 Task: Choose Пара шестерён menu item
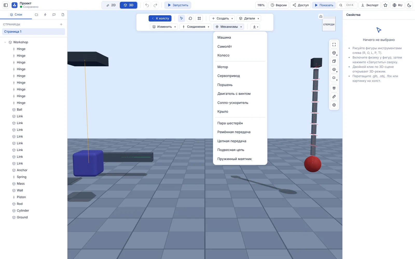point(240,123)
